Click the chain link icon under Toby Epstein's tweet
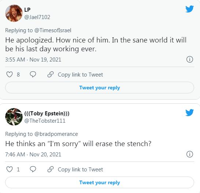 [51, 169]
